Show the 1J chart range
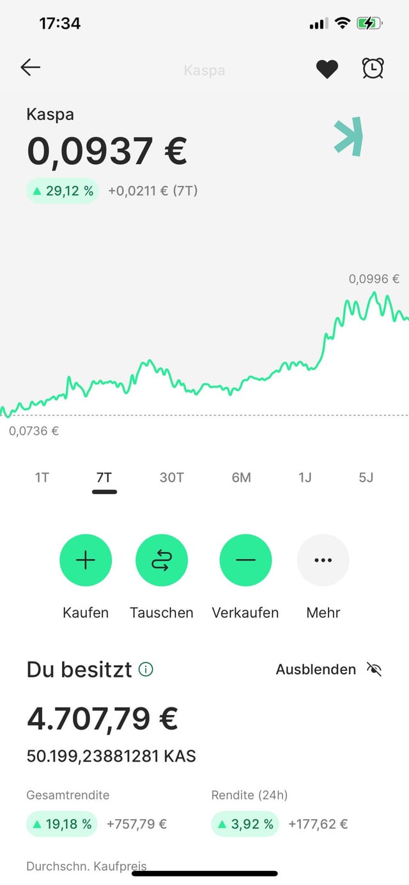This screenshot has height=885, width=409. 305,477
